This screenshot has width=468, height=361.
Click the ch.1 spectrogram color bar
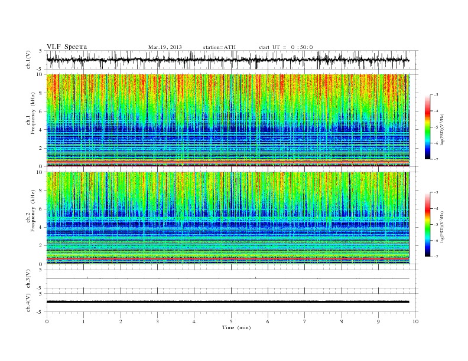(427, 127)
